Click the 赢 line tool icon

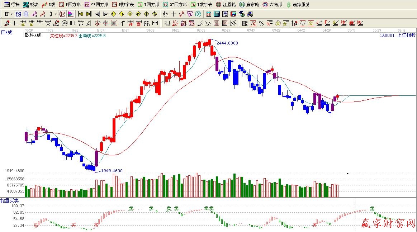coord(138,23)
